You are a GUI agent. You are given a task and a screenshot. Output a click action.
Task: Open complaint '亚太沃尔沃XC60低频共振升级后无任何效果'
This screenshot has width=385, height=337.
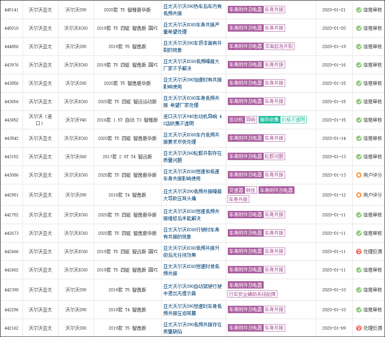(191, 251)
